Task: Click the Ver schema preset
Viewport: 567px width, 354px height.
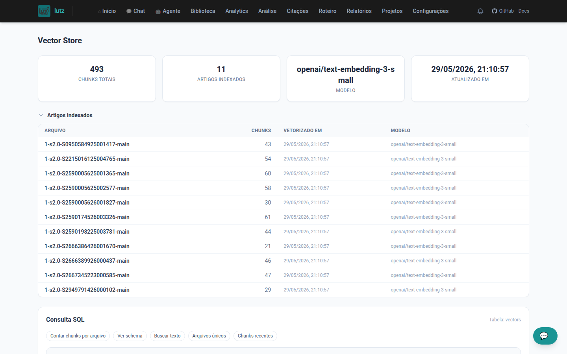Action: pos(130,336)
